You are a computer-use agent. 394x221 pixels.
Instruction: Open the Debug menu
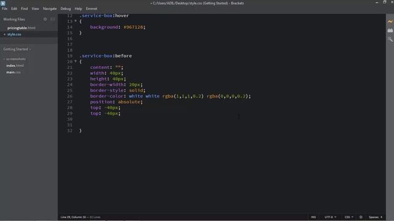coord(66,9)
